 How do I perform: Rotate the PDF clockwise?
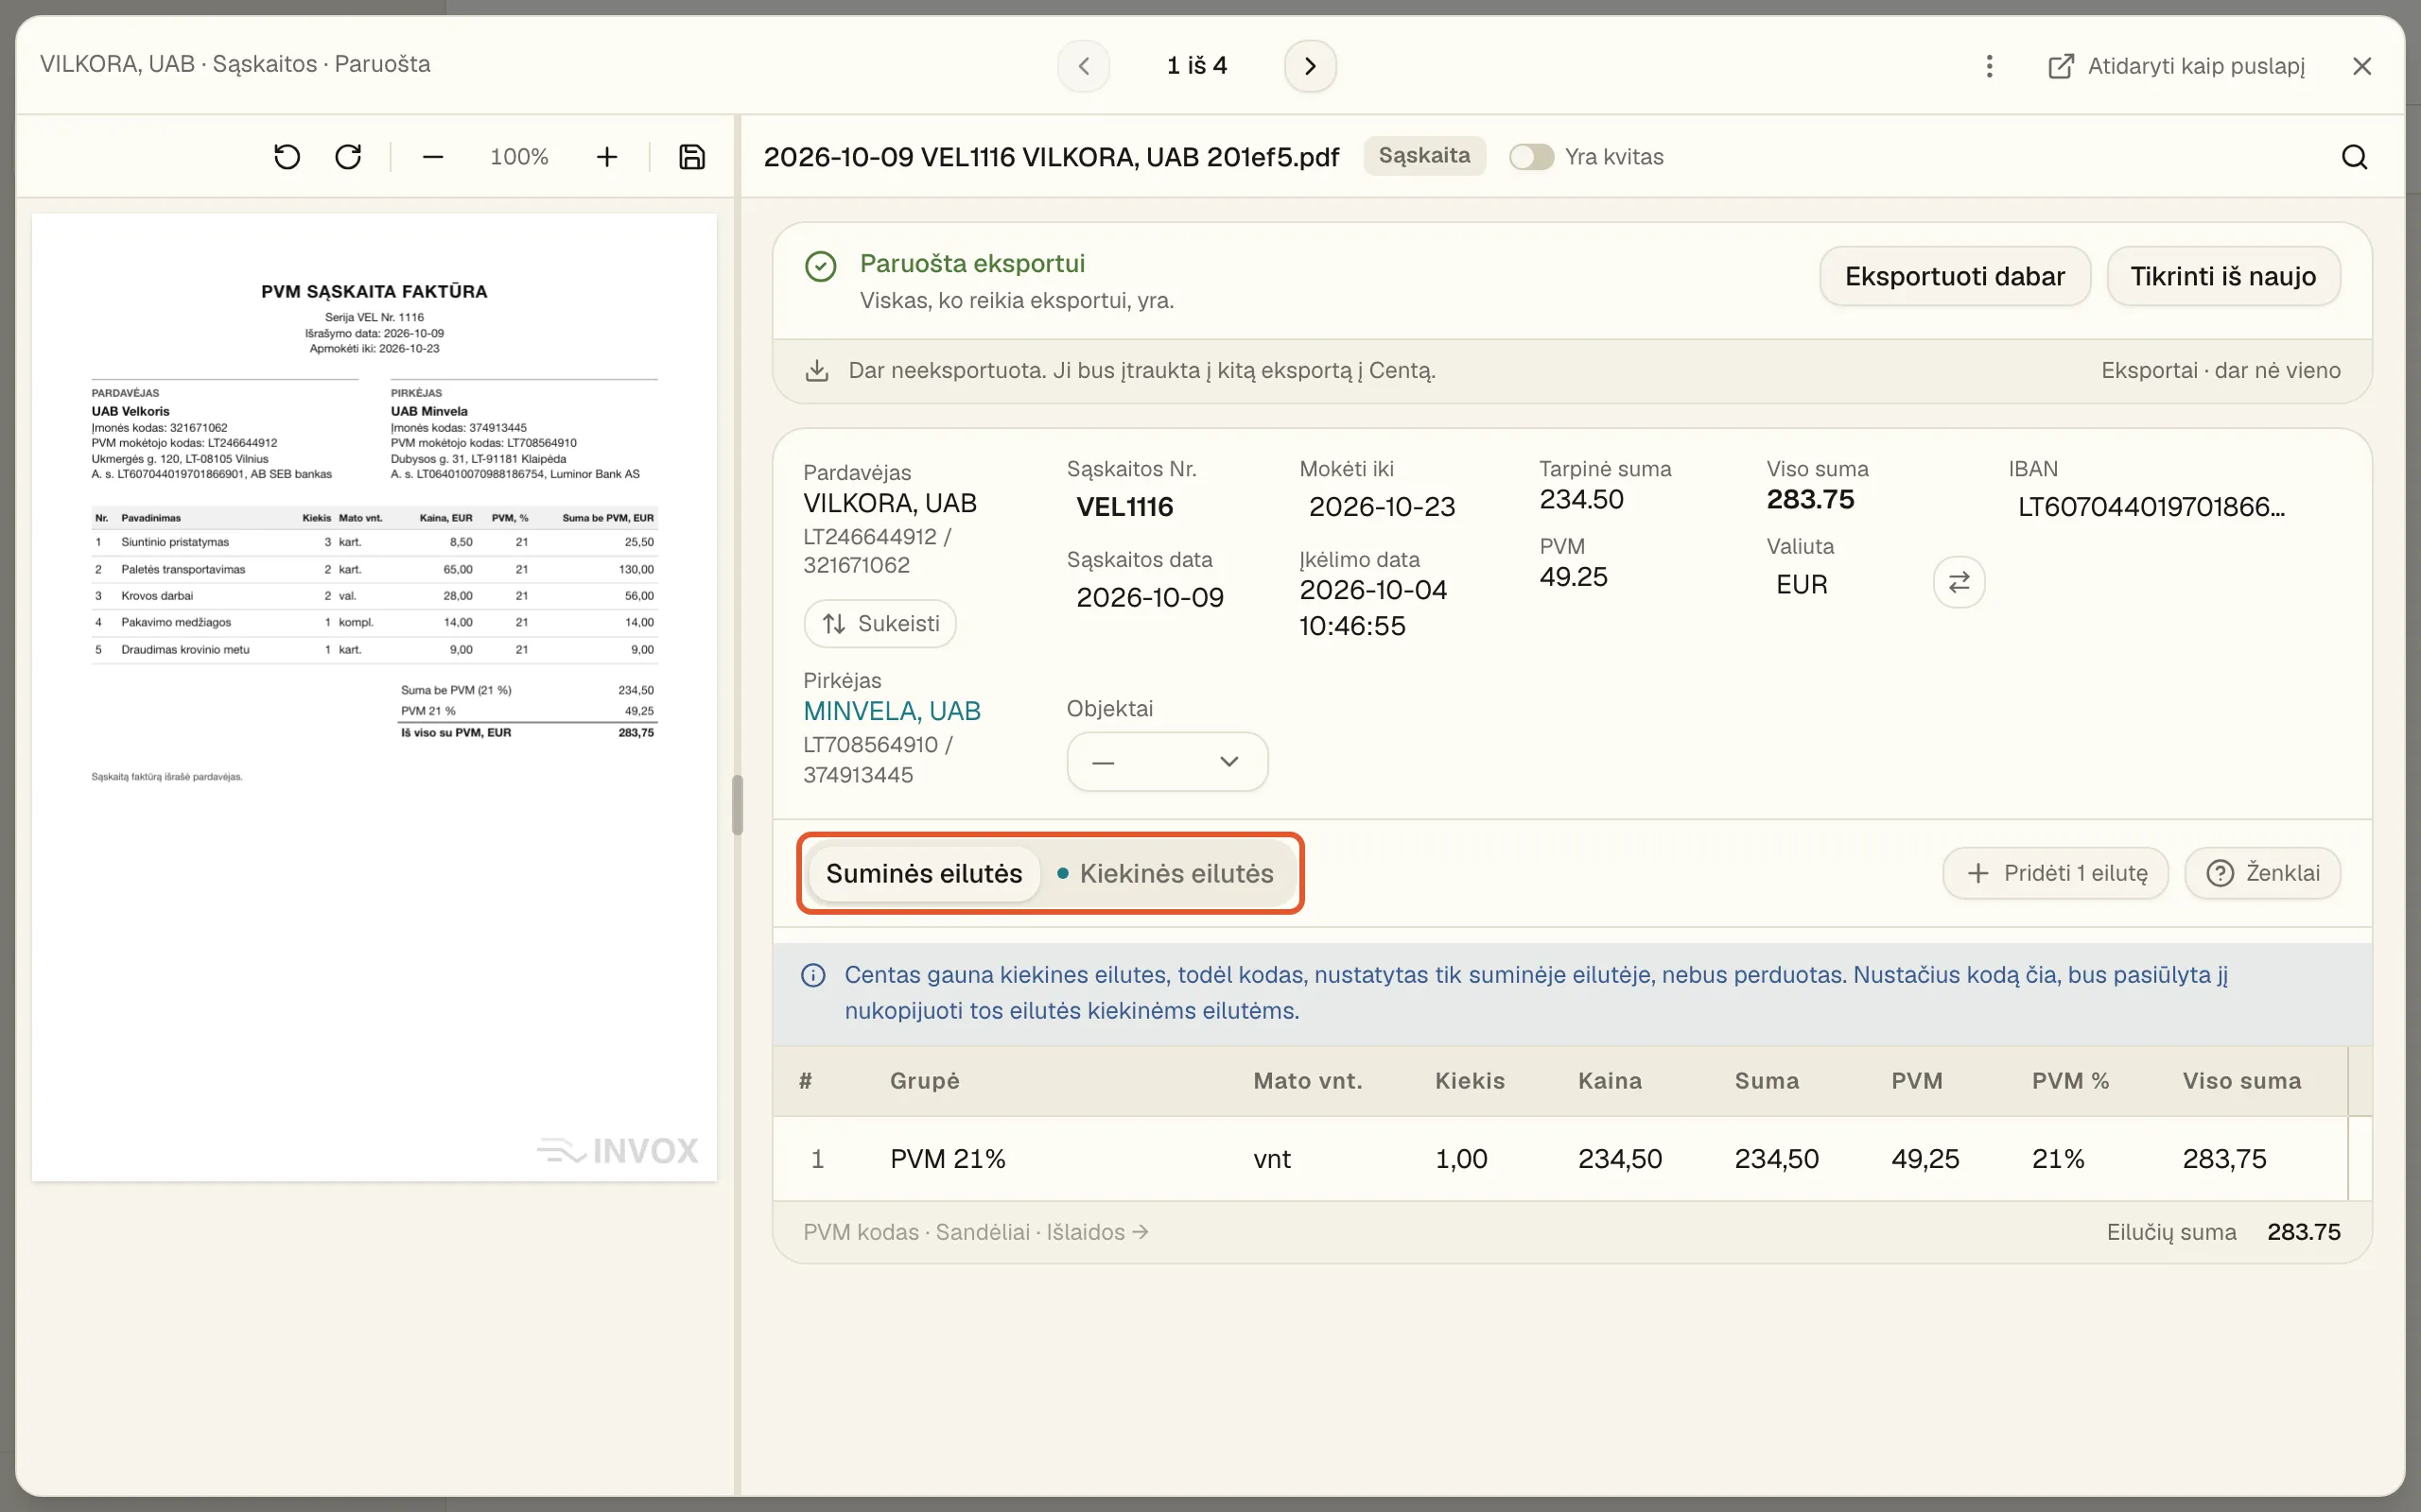[x=348, y=157]
